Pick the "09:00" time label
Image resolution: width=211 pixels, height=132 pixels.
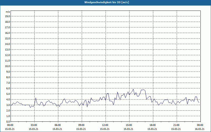pyautogui.click(x=82, y=125)
